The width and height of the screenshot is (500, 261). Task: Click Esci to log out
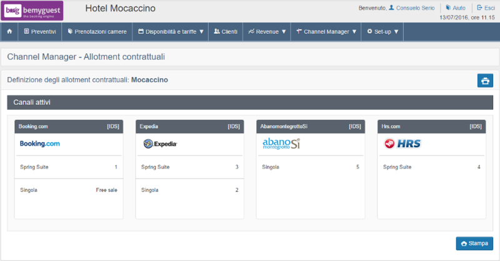[x=485, y=7]
